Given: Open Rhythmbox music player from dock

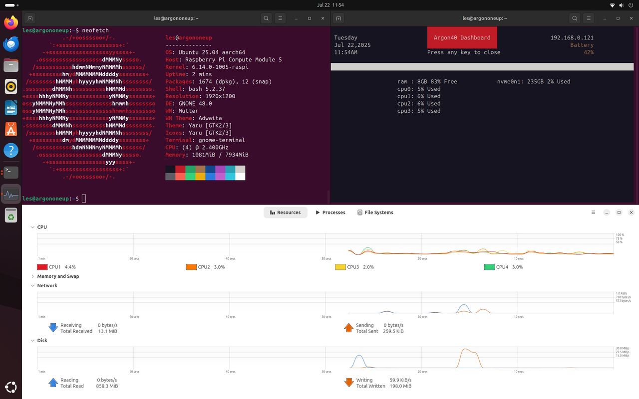Looking at the screenshot, I should pyautogui.click(x=11, y=87).
